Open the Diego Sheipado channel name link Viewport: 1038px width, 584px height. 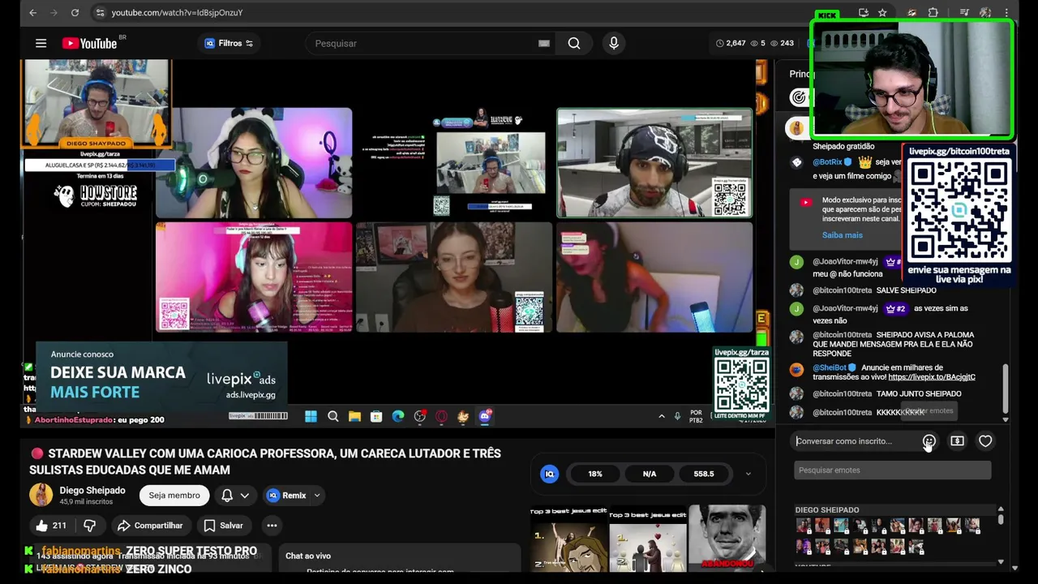[x=92, y=490]
